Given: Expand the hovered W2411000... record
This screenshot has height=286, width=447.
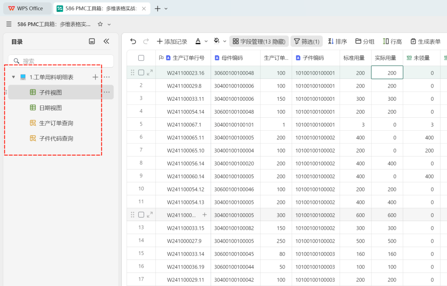Looking at the screenshot, I should (x=150, y=215).
